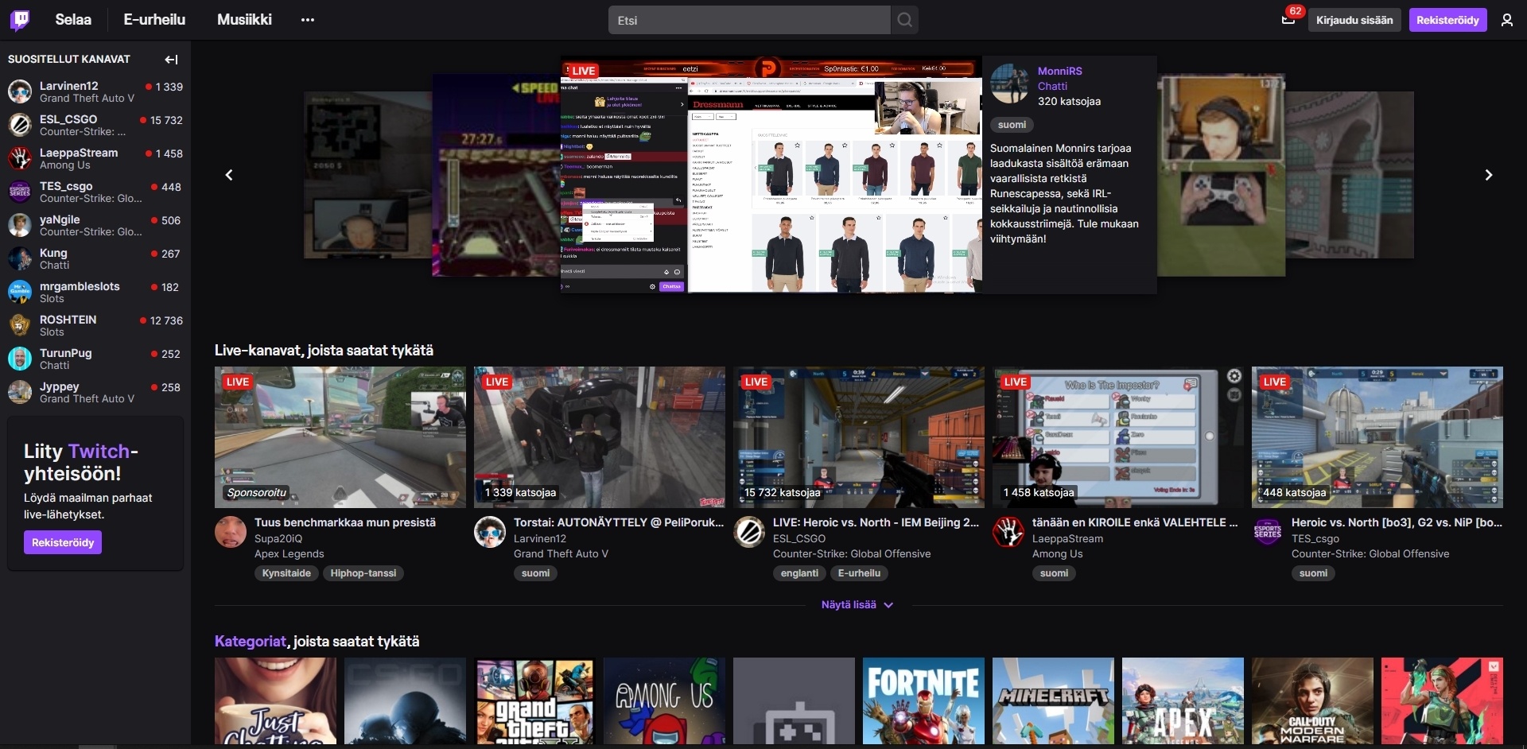This screenshot has height=749, width=1527.
Task: Open the Fortnite category cover
Action: (x=923, y=701)
